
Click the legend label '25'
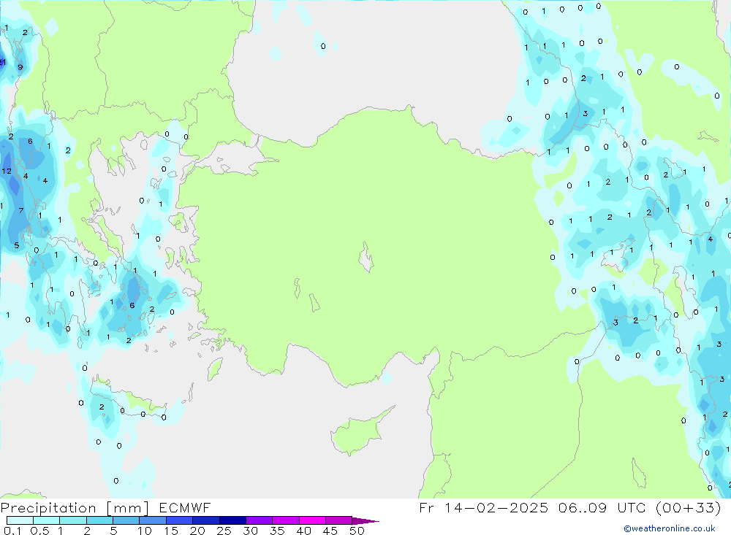[224, 531]
